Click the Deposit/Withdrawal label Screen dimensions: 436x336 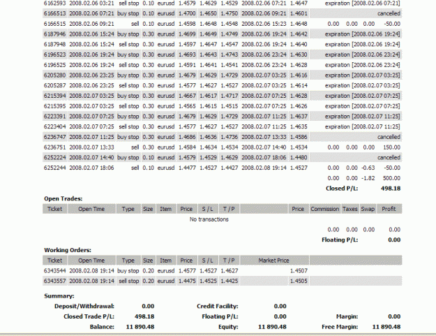click(84, 306)
